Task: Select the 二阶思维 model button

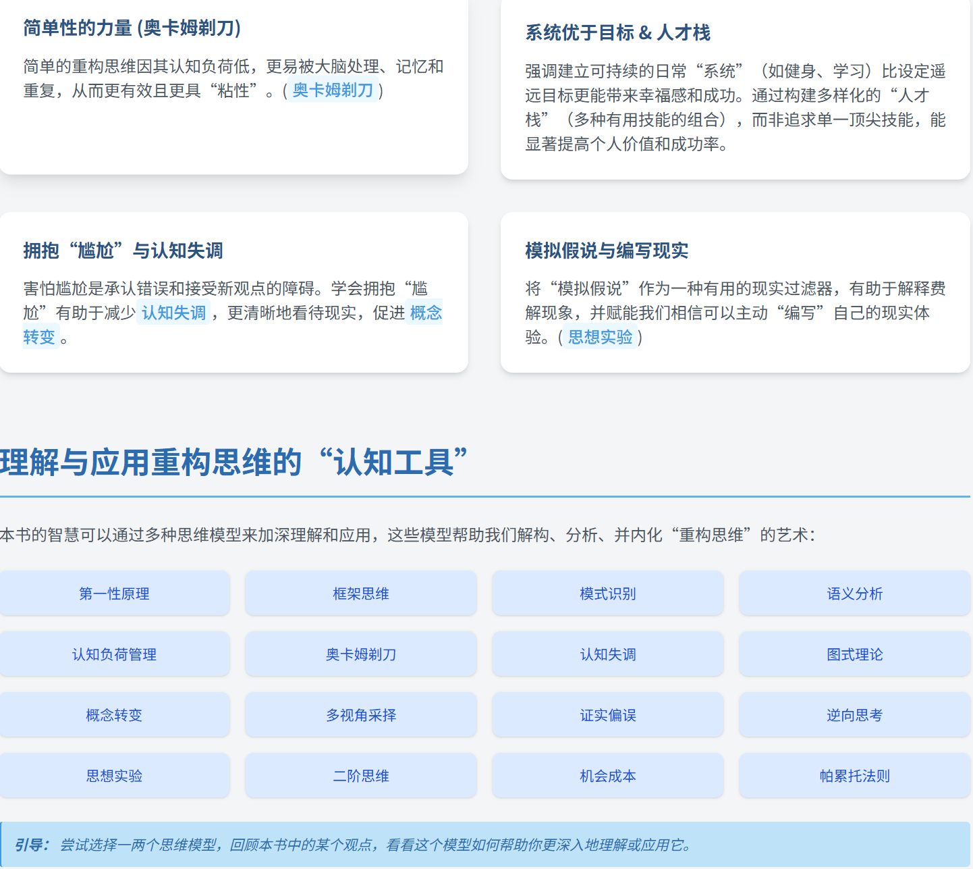Action: 360,776
